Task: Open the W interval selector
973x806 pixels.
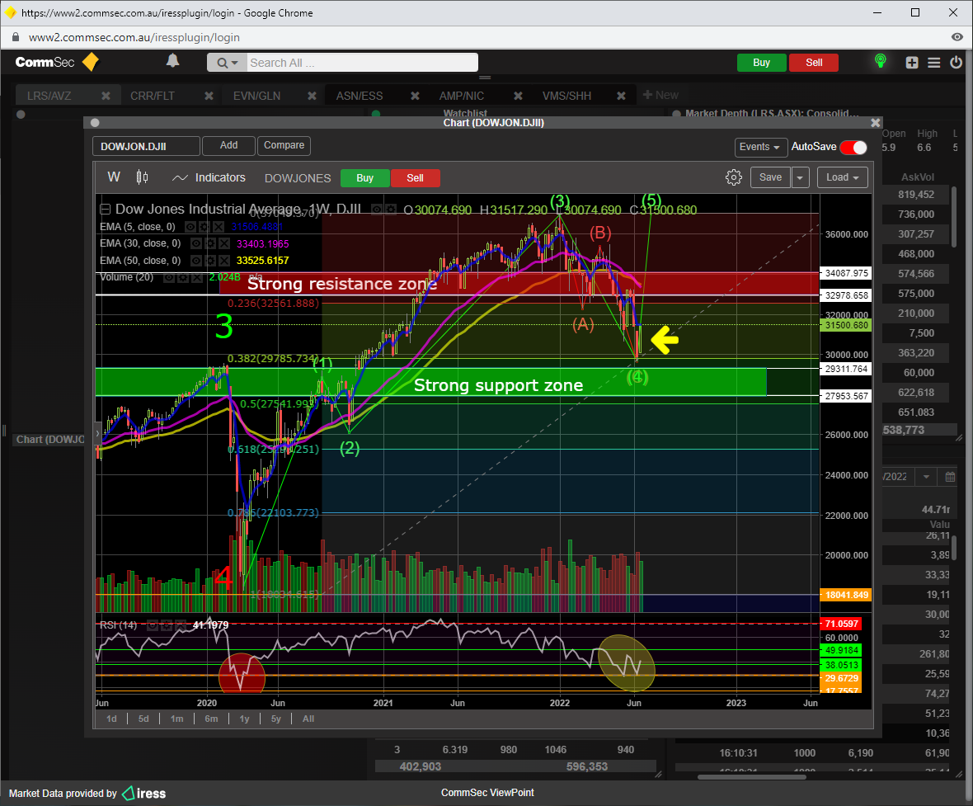Action: pos(114,177)
